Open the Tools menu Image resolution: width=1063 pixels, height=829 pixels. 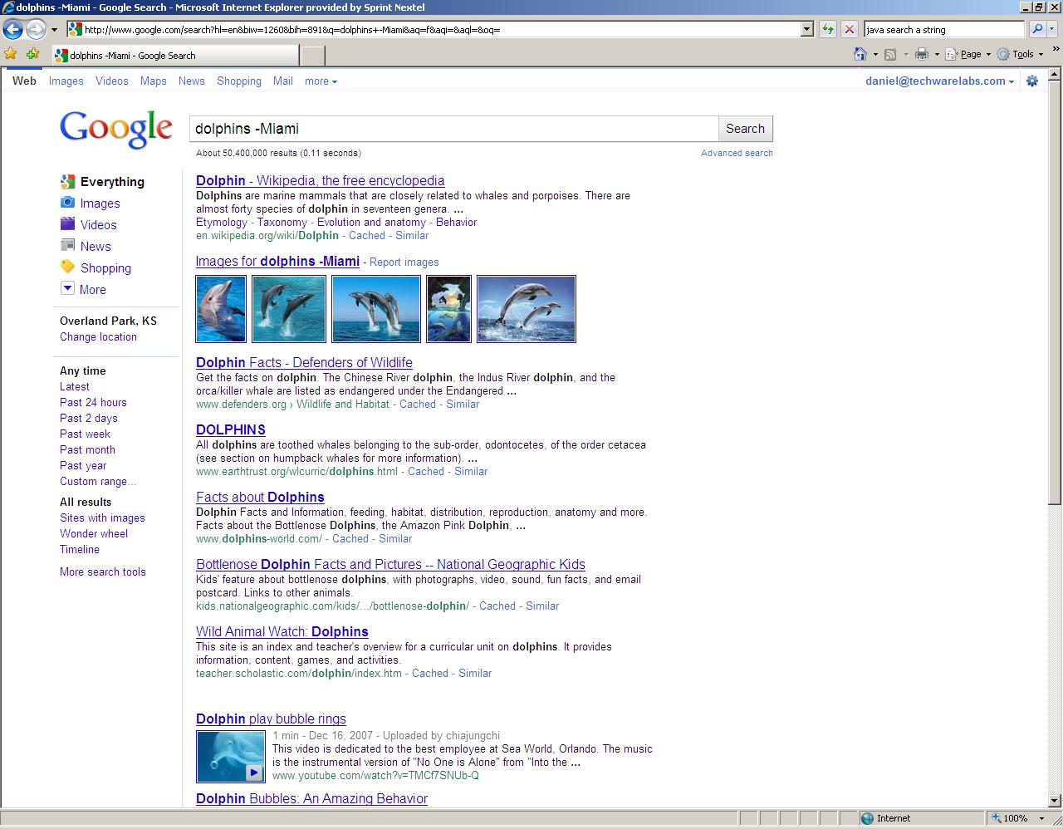(1021, 54)
